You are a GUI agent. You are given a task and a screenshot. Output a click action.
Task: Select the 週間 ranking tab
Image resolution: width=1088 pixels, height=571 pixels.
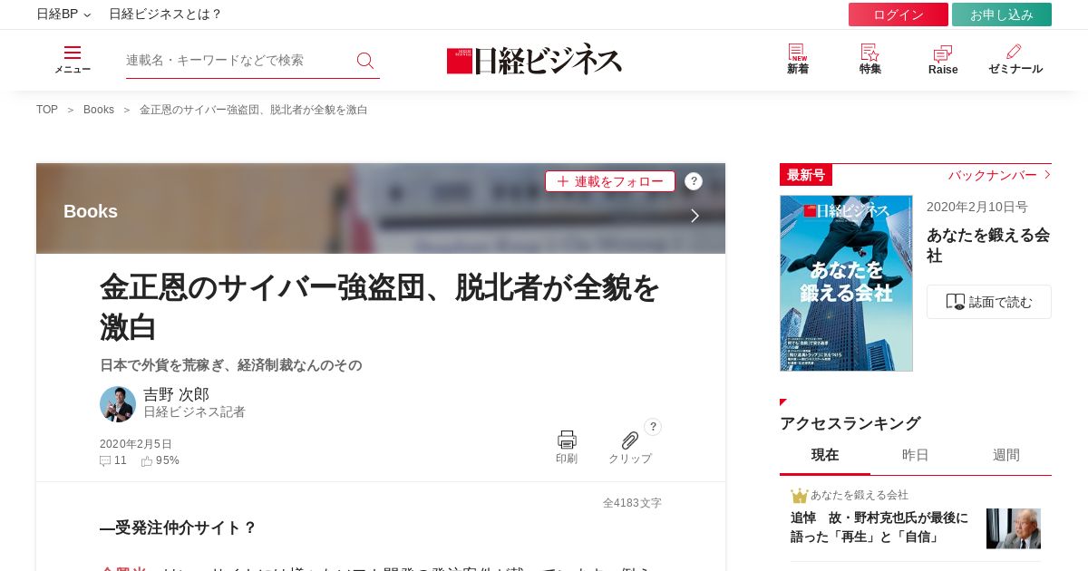coord(1006,455)
